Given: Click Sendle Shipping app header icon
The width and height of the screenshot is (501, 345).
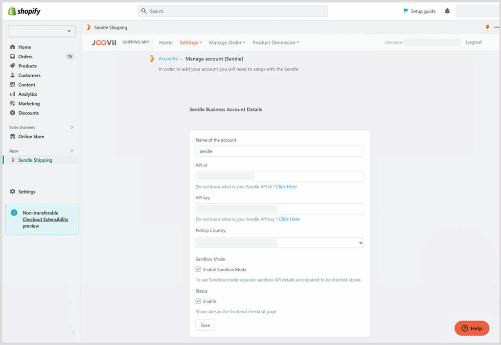Looking at the screenshot, I should coord(89,27).
